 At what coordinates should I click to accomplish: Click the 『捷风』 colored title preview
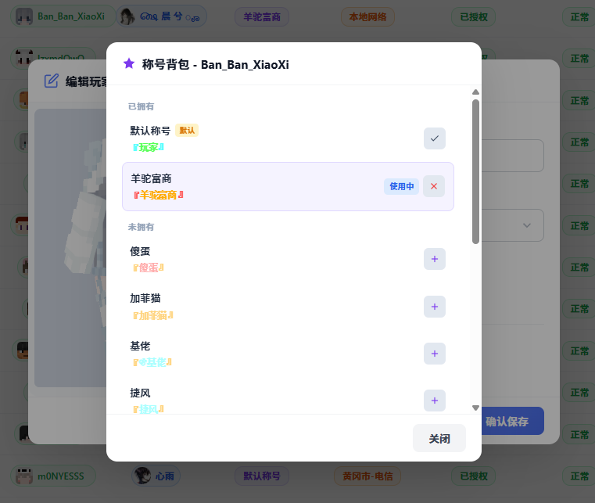coord(149,409)
